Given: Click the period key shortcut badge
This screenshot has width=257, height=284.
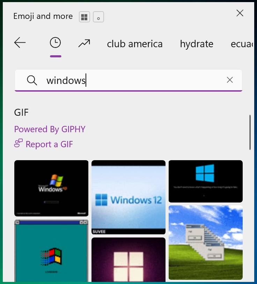Looking at the screenshot, I should pyautogui.click(x=98, y=17).
